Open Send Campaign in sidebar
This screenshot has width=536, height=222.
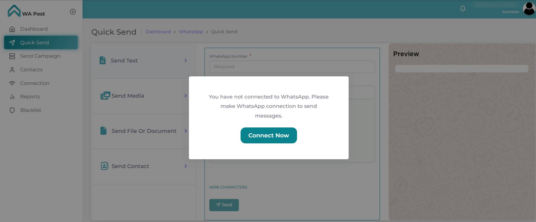(40, 56)
